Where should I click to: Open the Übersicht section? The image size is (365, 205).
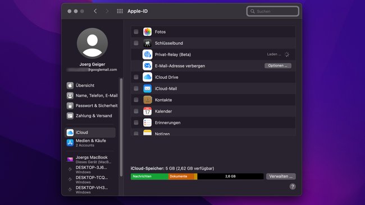point(90,86)
